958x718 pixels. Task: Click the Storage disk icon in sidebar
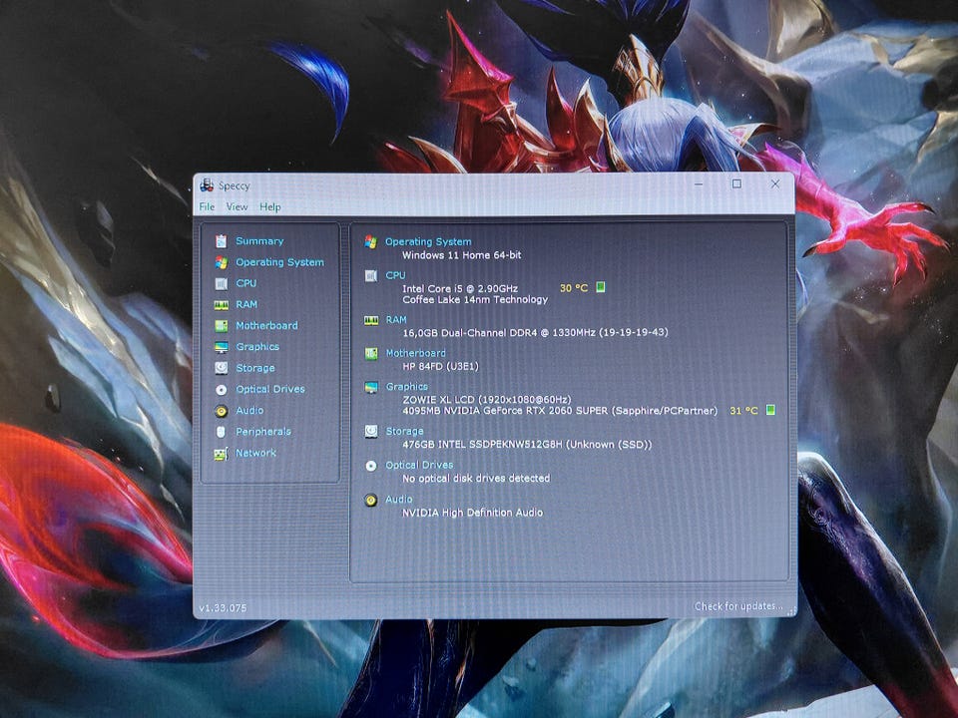pos(222,368)
